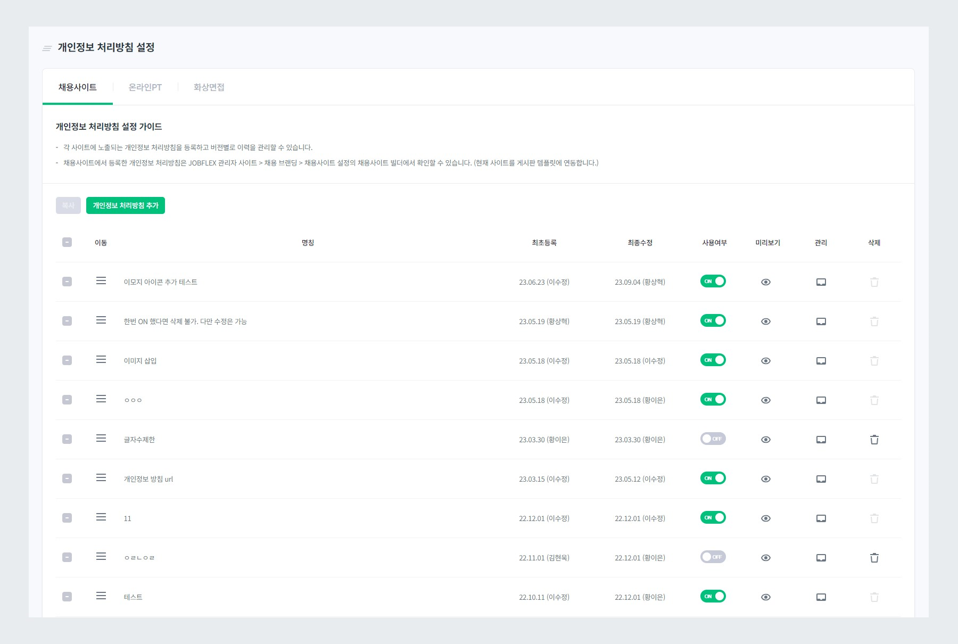Select all rows with header checkbox
The width and height of the screenshot is (958, 644).
(x=67, y=242)
